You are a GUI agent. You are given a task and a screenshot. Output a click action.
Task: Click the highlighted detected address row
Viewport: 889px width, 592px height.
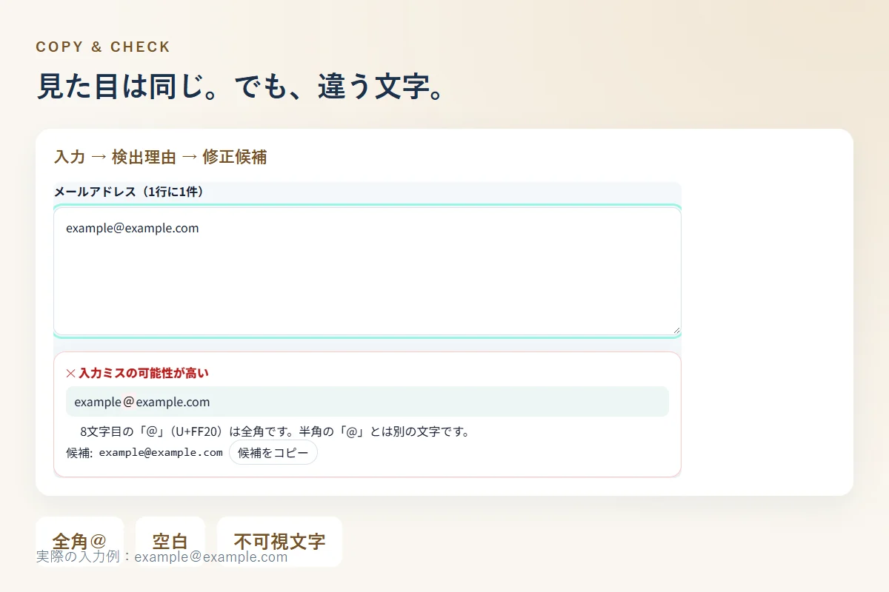click(x=367, y=402)
